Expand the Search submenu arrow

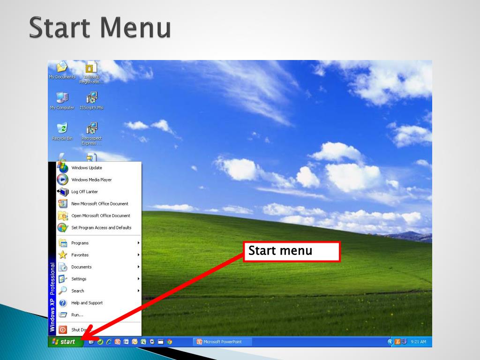pos(138,291)
